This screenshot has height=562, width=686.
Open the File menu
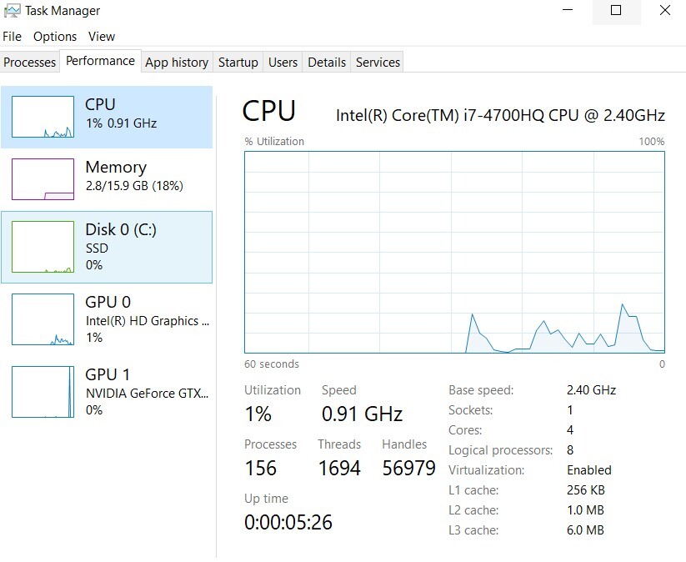(12, 37)
